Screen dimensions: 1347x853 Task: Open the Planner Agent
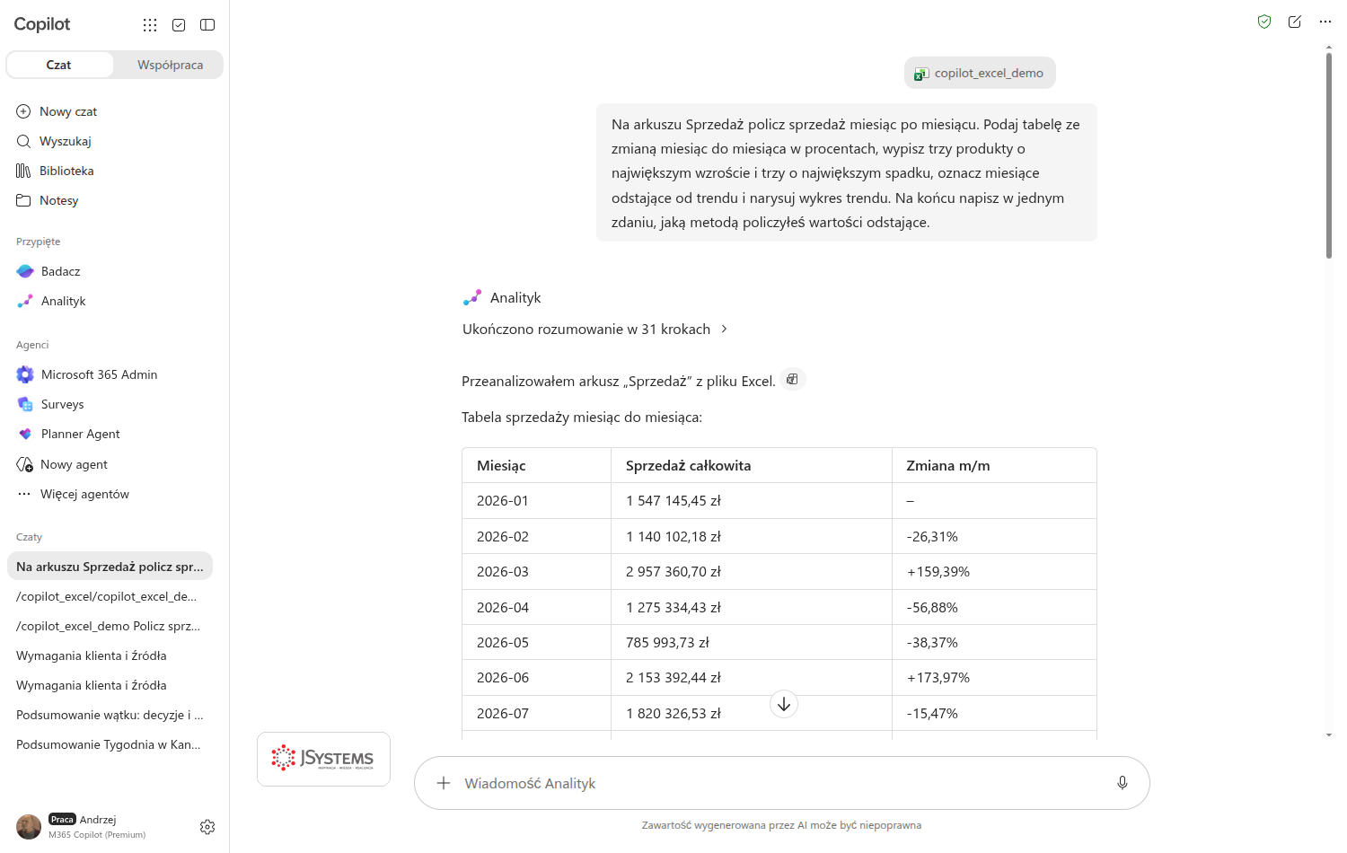pyautogui.click(x=114, y=434)
